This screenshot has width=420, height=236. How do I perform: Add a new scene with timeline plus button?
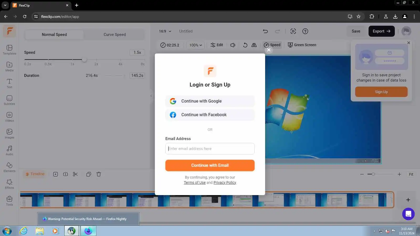point(408,200)
